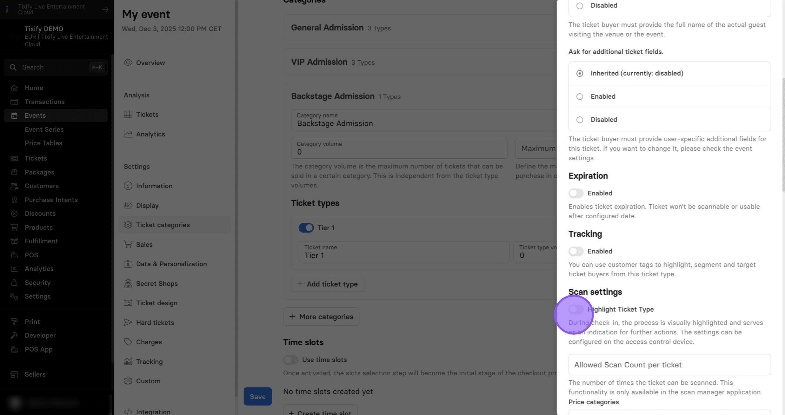Turn on Use time slots switch

[x=290, y=360]
